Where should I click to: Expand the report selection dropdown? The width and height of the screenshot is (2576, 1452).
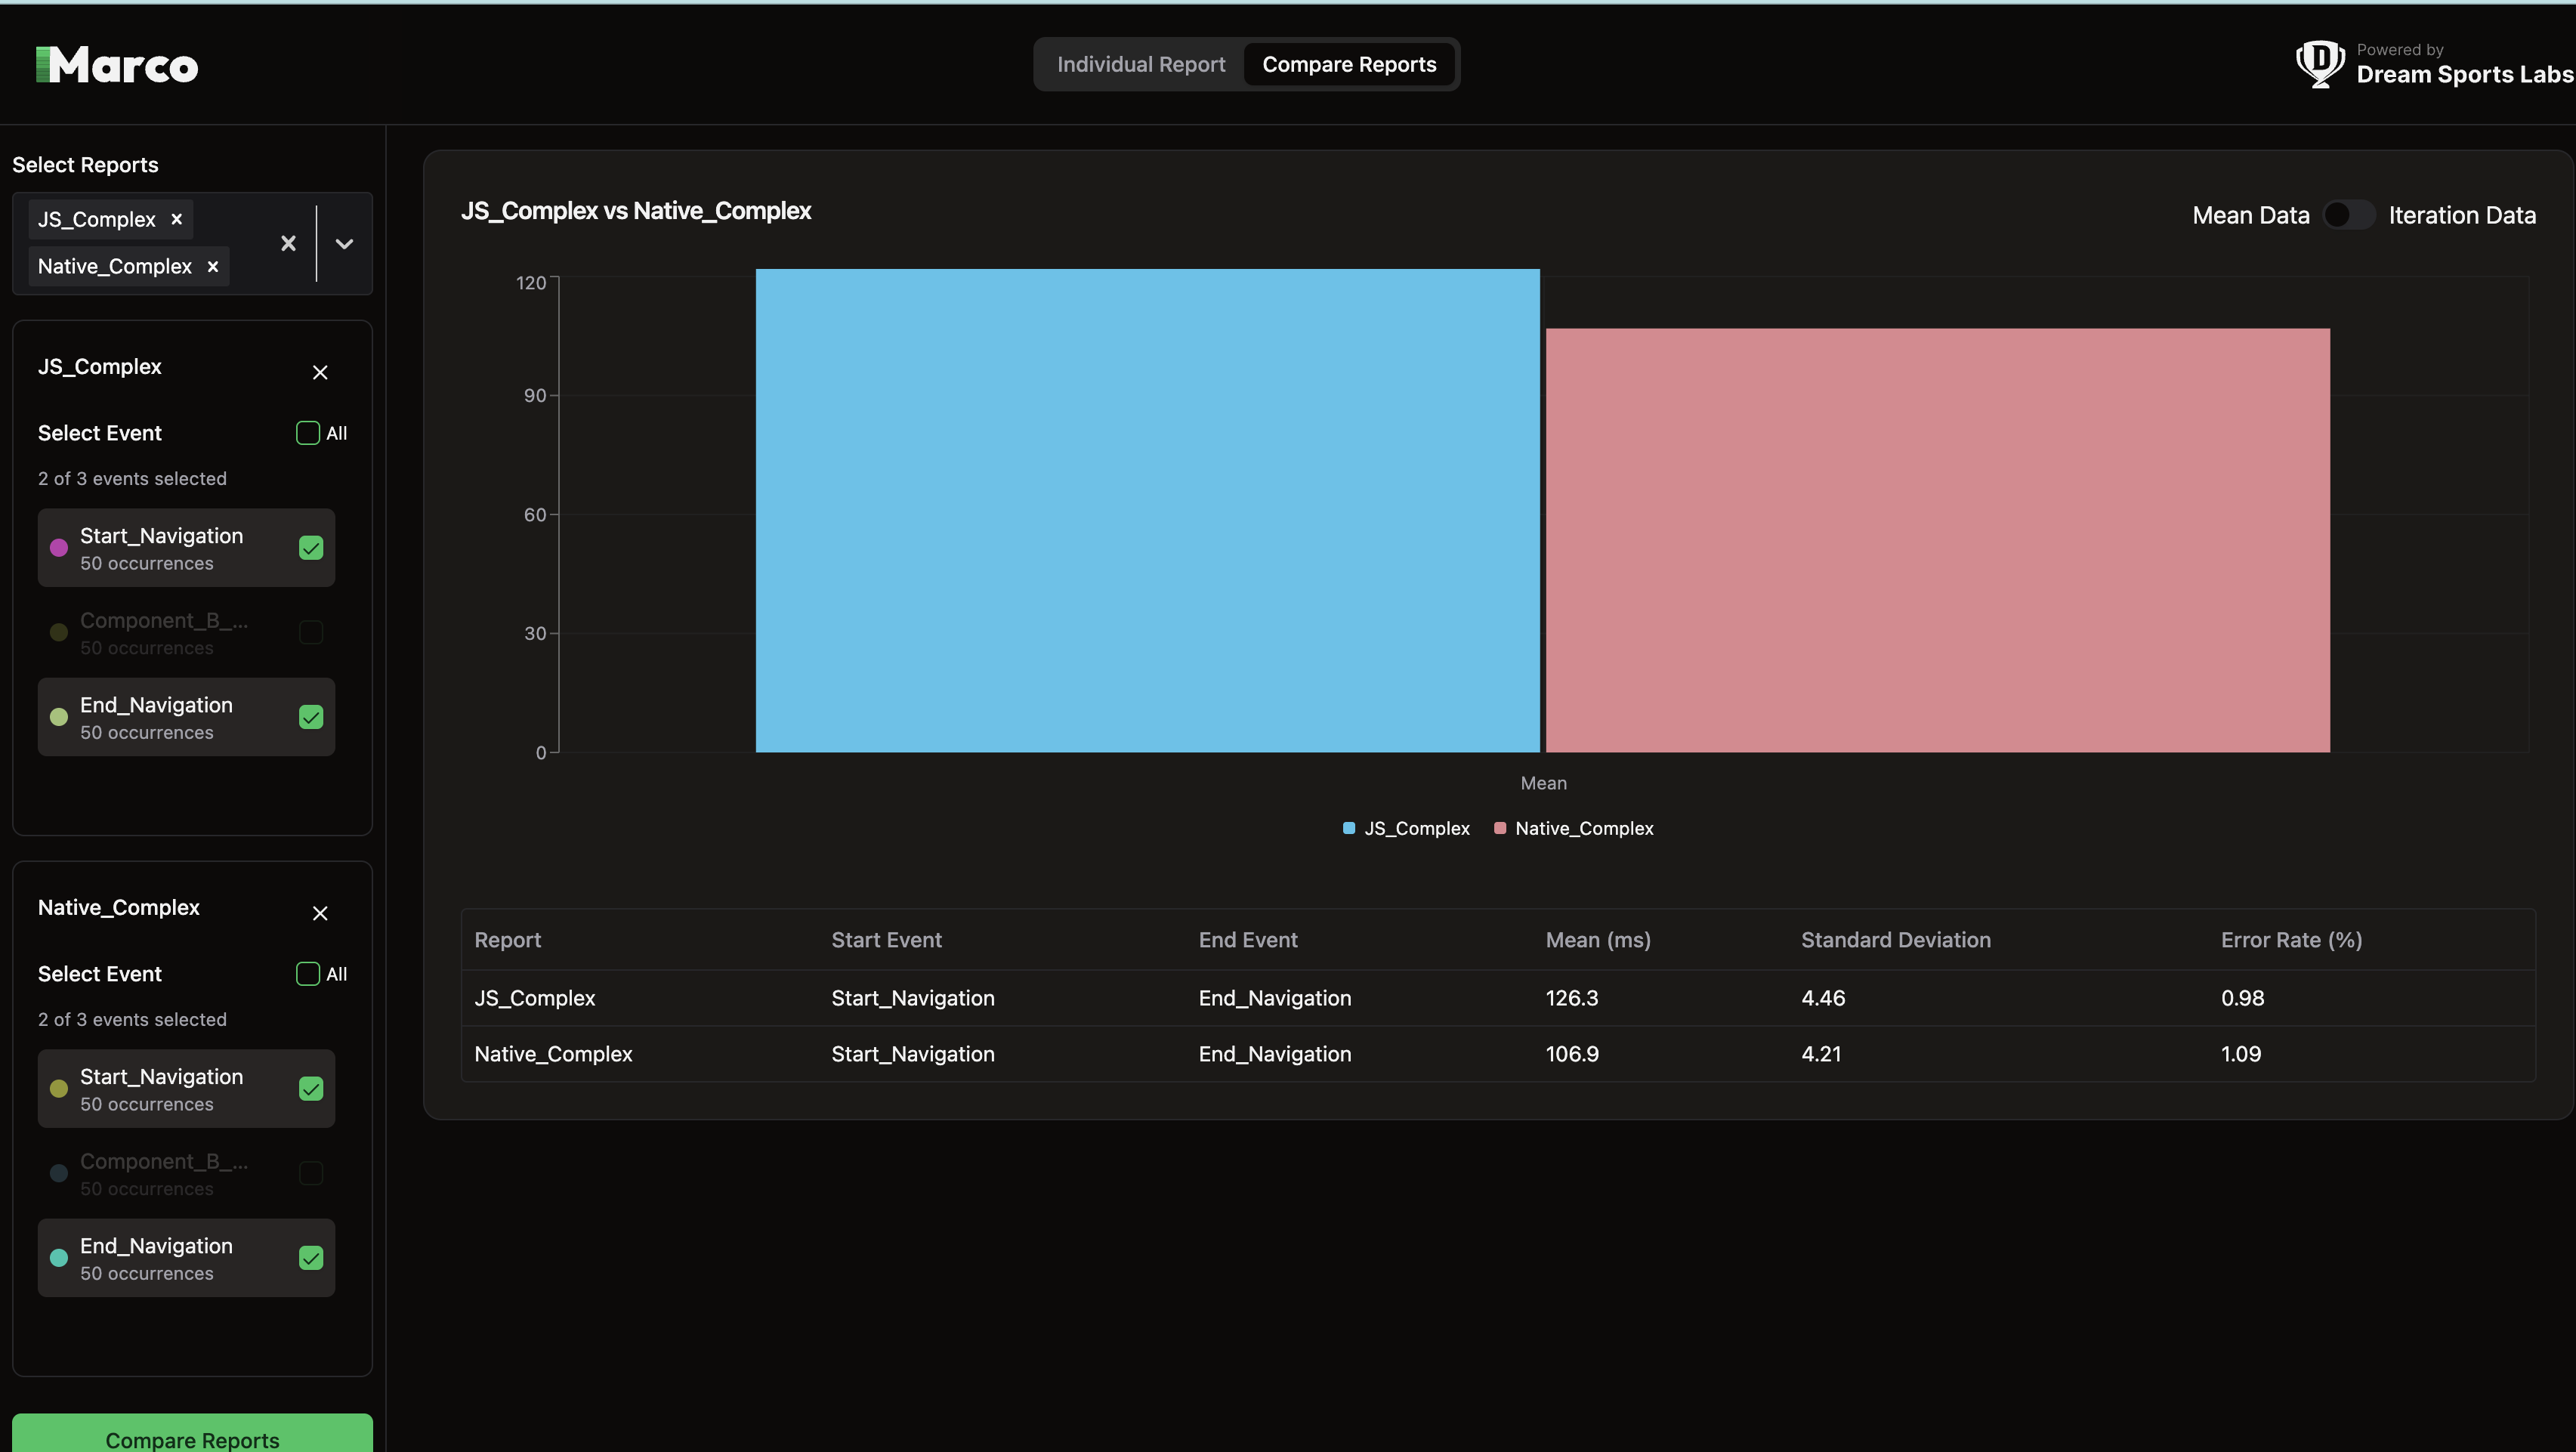pos(343,243)
